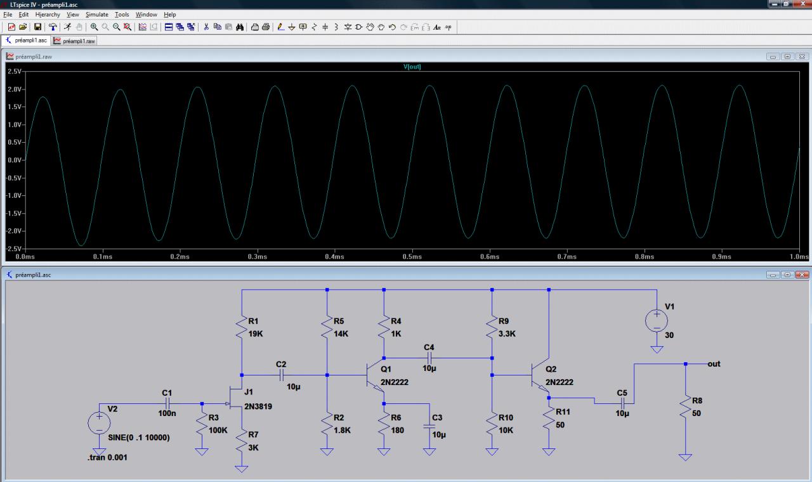Open the Hierarchy menu

coord(48,14)
